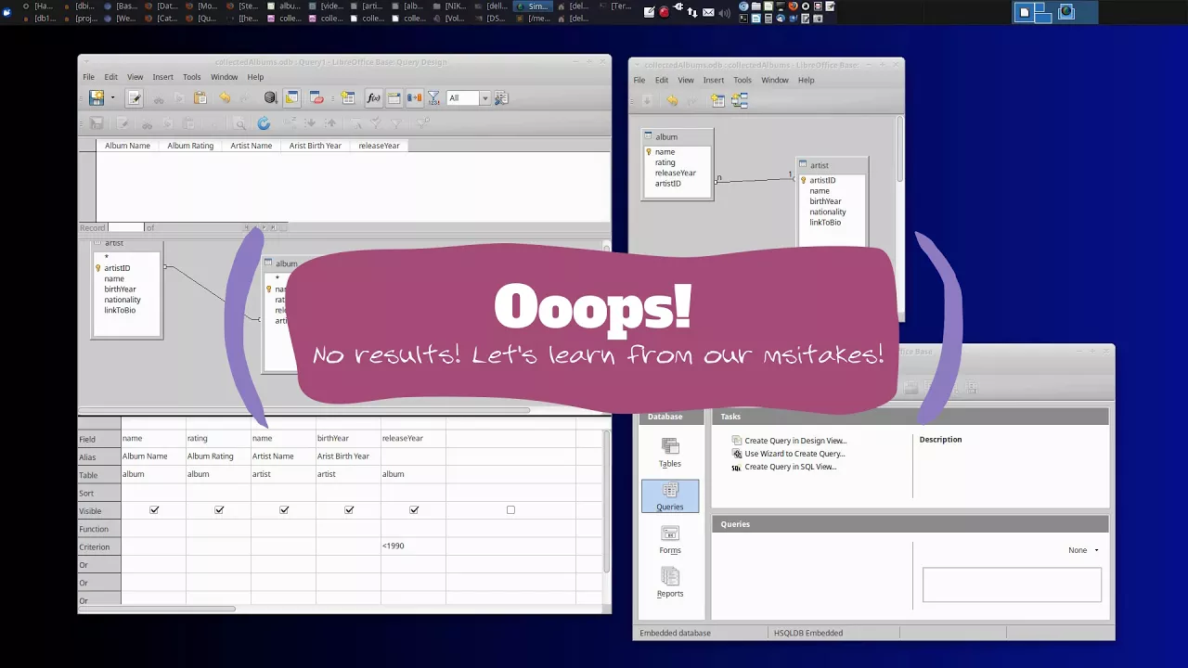Click horizontal scrollbar under the design grid
1188x668 pixels.
point(157,609)
